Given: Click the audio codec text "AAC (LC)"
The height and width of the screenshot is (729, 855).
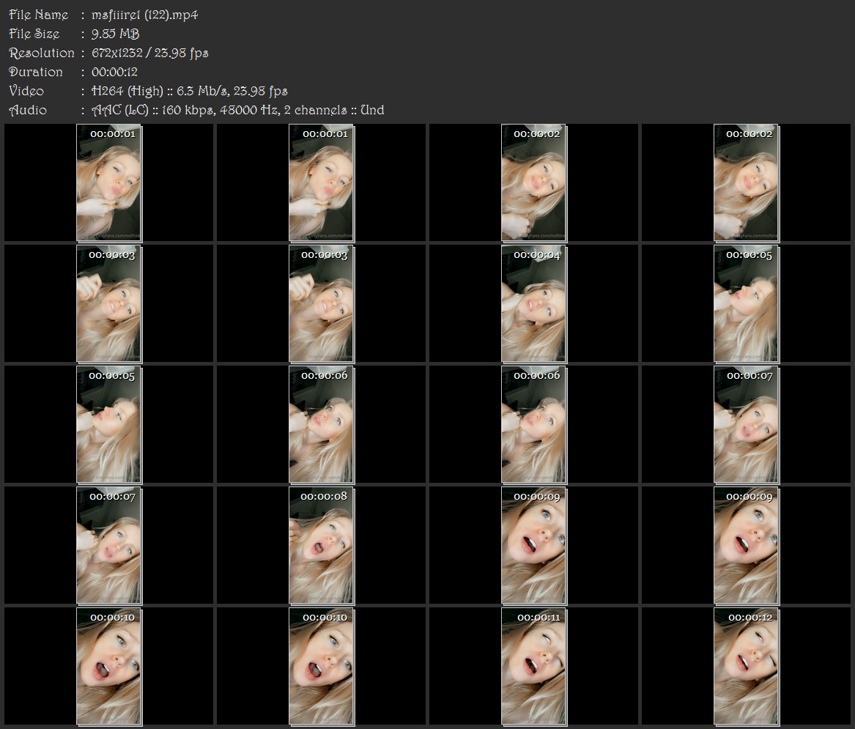Looking at the screenshot, I should click(x=120, y=110).
